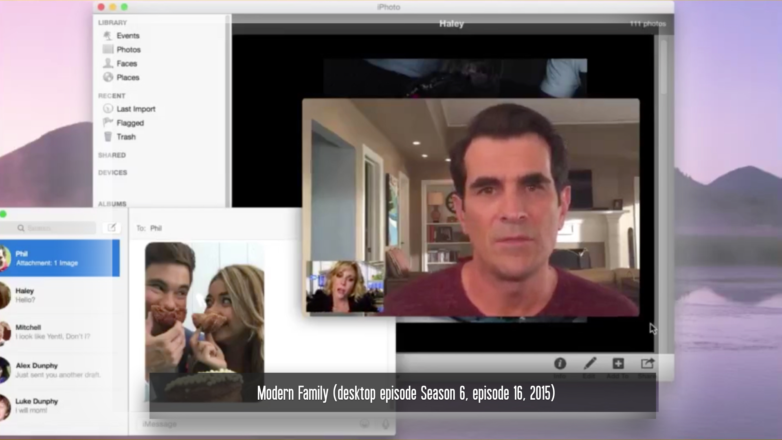Open the Flagged photos list

tap(130, 123)
